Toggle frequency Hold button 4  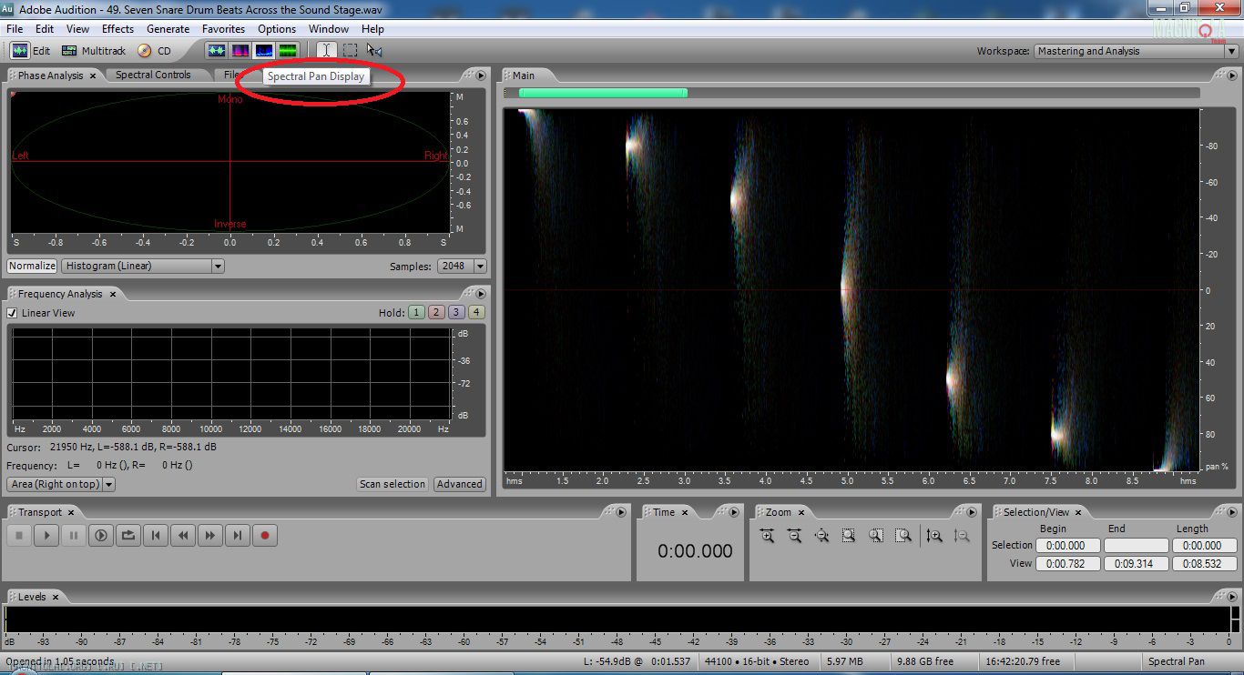pyautogui.click(x=476, y=313)
